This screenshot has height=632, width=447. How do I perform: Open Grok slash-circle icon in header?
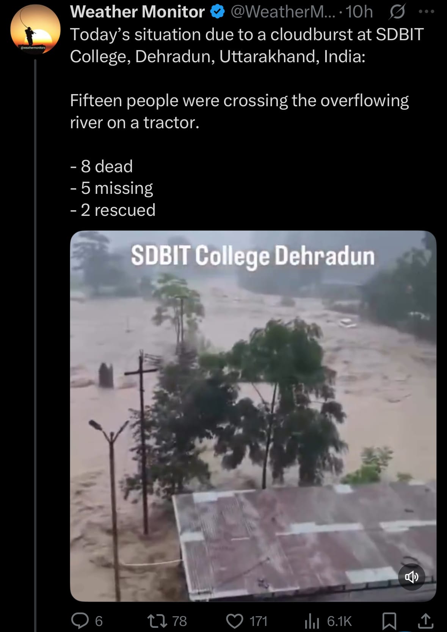pos(397,12)
